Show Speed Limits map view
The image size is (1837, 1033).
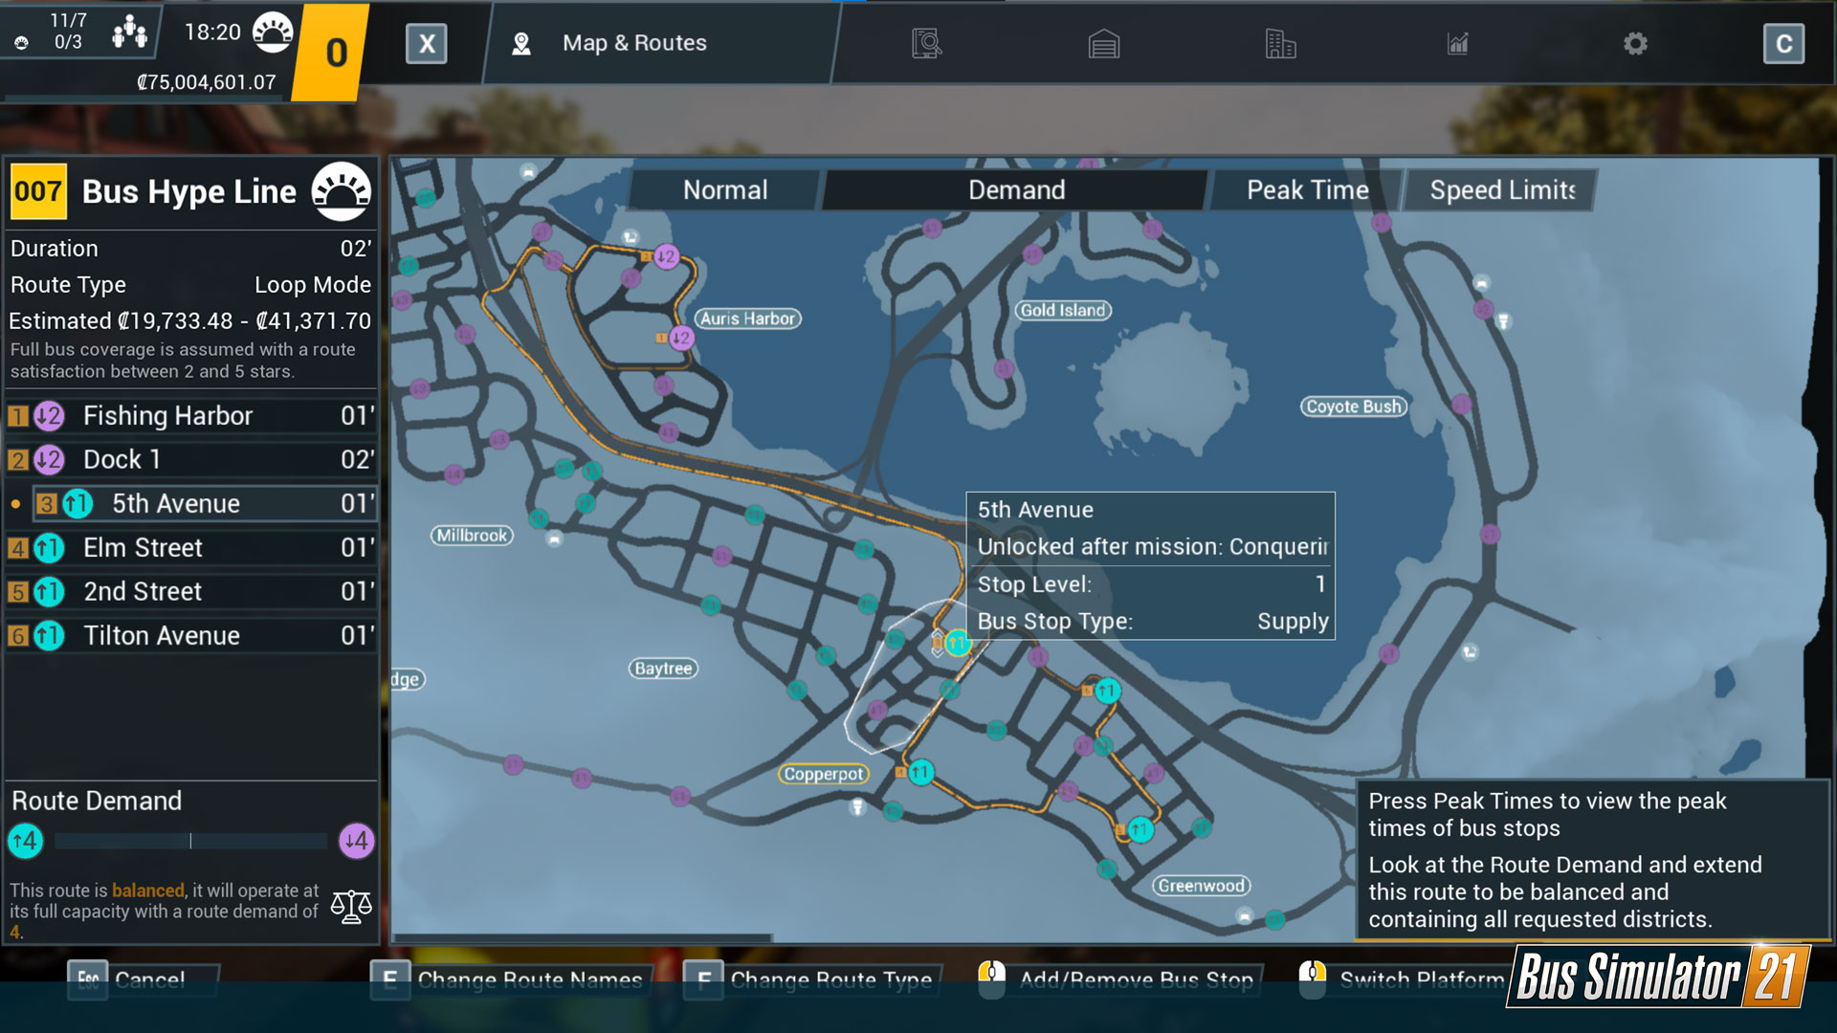[1500, 190]
